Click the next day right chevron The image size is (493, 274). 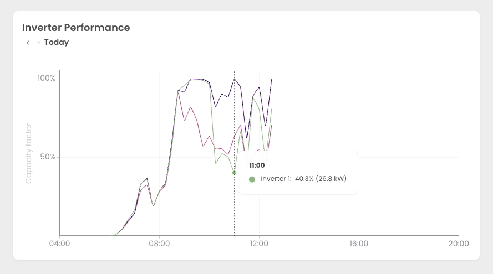pos(39,43)
